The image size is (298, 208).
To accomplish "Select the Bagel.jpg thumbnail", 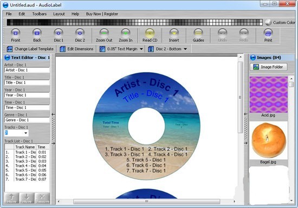I will (x=268, y=140).
